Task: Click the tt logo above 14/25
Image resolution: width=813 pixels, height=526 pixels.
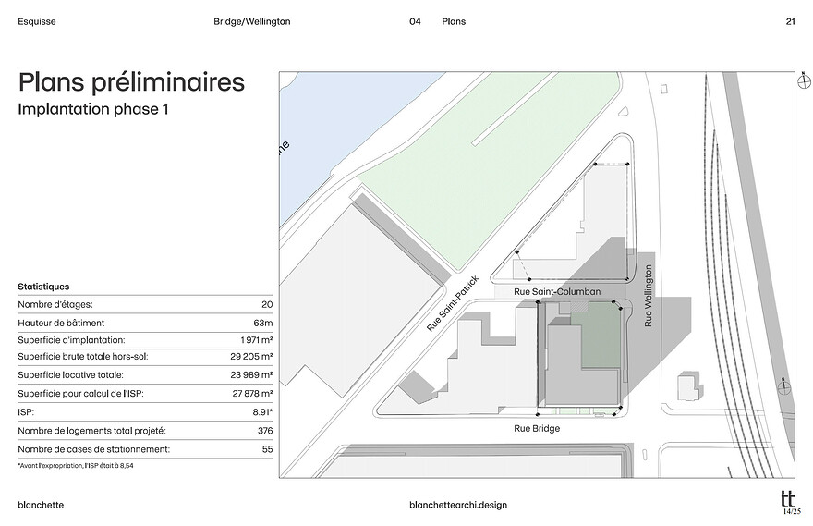Action: pyautogui.click(x=787, y=499)
